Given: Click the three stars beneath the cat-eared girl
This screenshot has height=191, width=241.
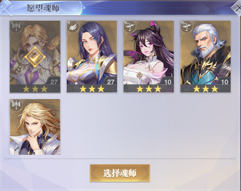Looking at the screenshot, I should point(149,89).
